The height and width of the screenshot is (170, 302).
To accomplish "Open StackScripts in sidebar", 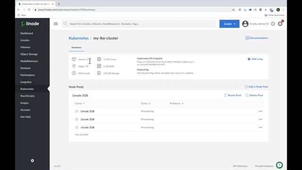I will pyautogui.click(x=27, y=96).
